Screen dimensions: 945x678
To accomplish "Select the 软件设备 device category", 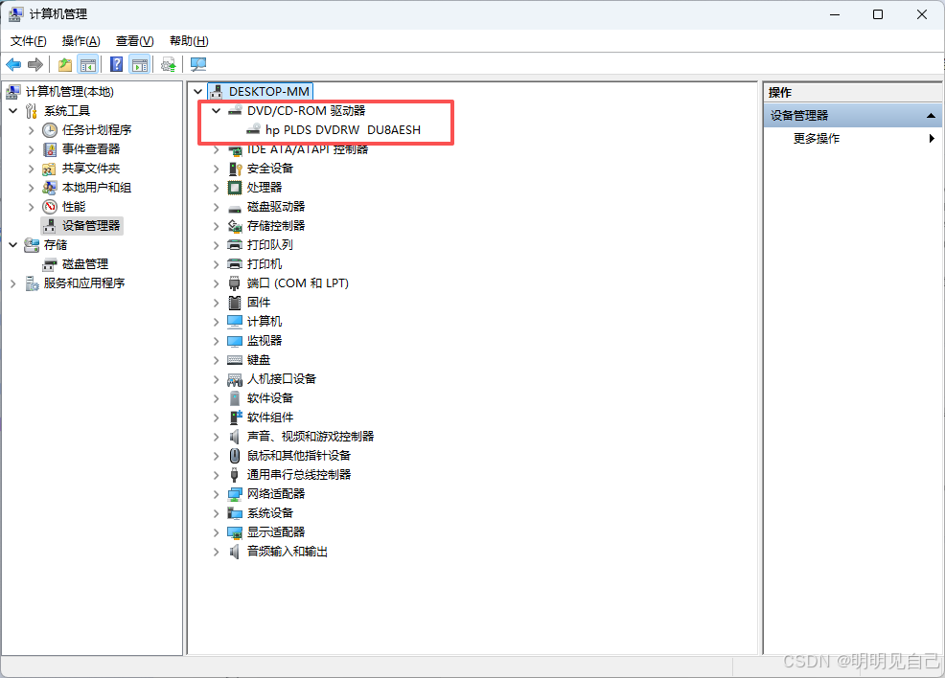I will point(270,398).
